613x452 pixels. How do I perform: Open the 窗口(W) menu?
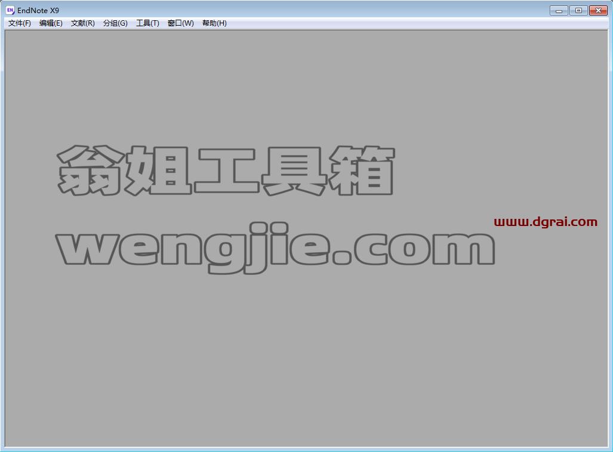tap(181, 23)
